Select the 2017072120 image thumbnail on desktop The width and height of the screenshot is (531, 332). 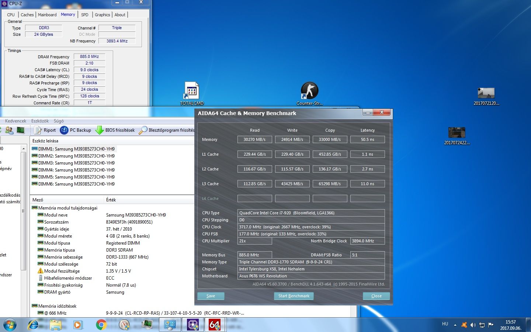click(x=486, y=97)
